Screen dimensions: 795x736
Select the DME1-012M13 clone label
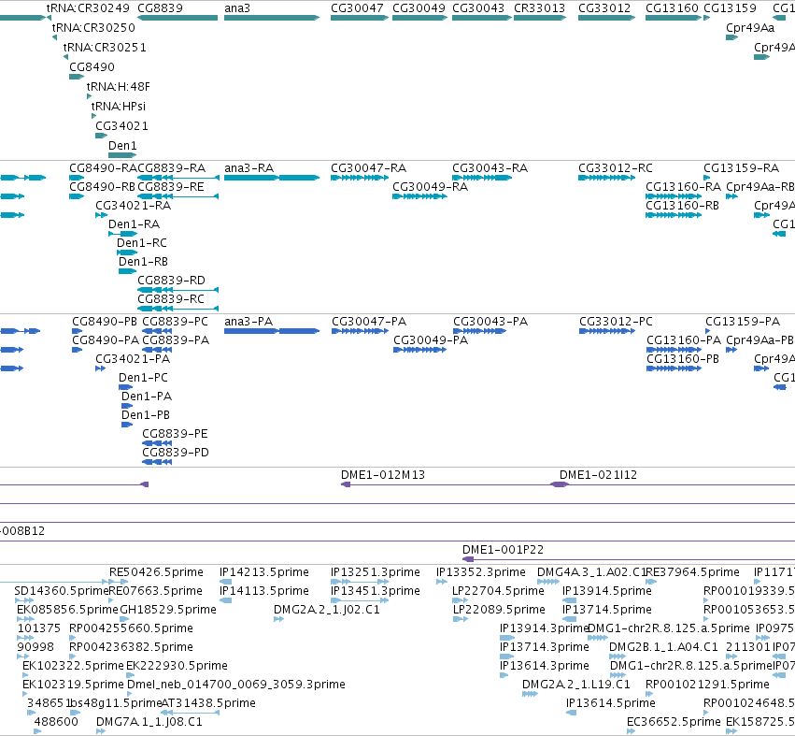coord(383,474)
